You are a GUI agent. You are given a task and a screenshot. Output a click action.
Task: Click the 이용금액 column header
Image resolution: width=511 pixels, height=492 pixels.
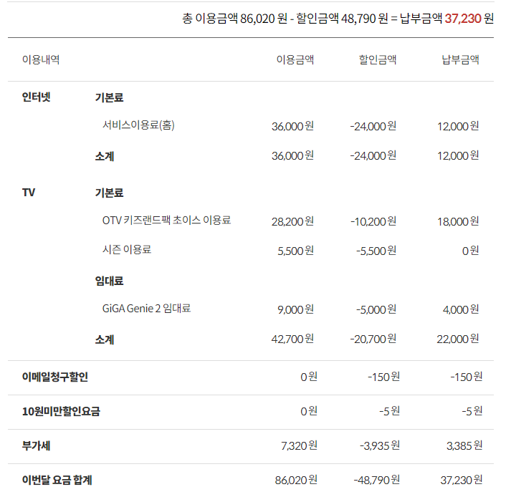tap(295, 60)
